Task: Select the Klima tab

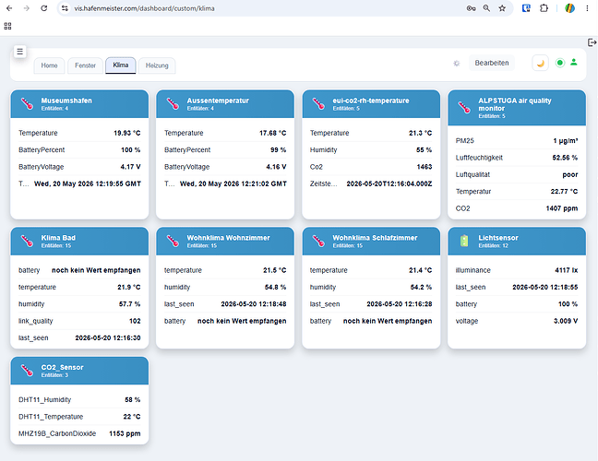Action: pyautogui.click(x=121, y=65)
